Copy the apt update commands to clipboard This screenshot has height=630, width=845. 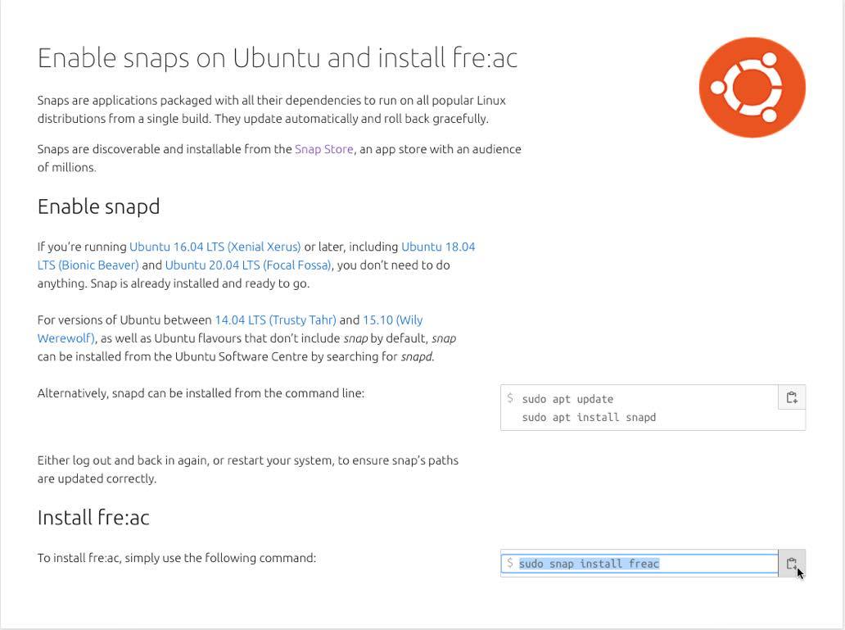tap(792, 398)
